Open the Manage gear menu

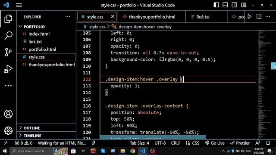tap(8, 130)
